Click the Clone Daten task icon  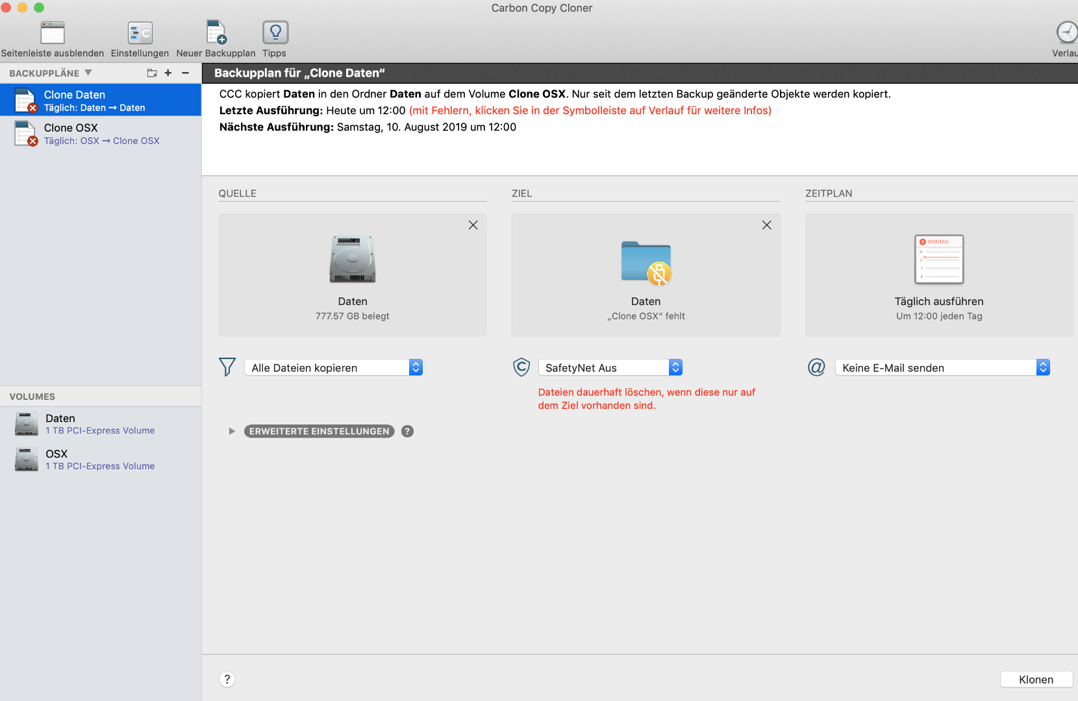click(x=25, y=101)
